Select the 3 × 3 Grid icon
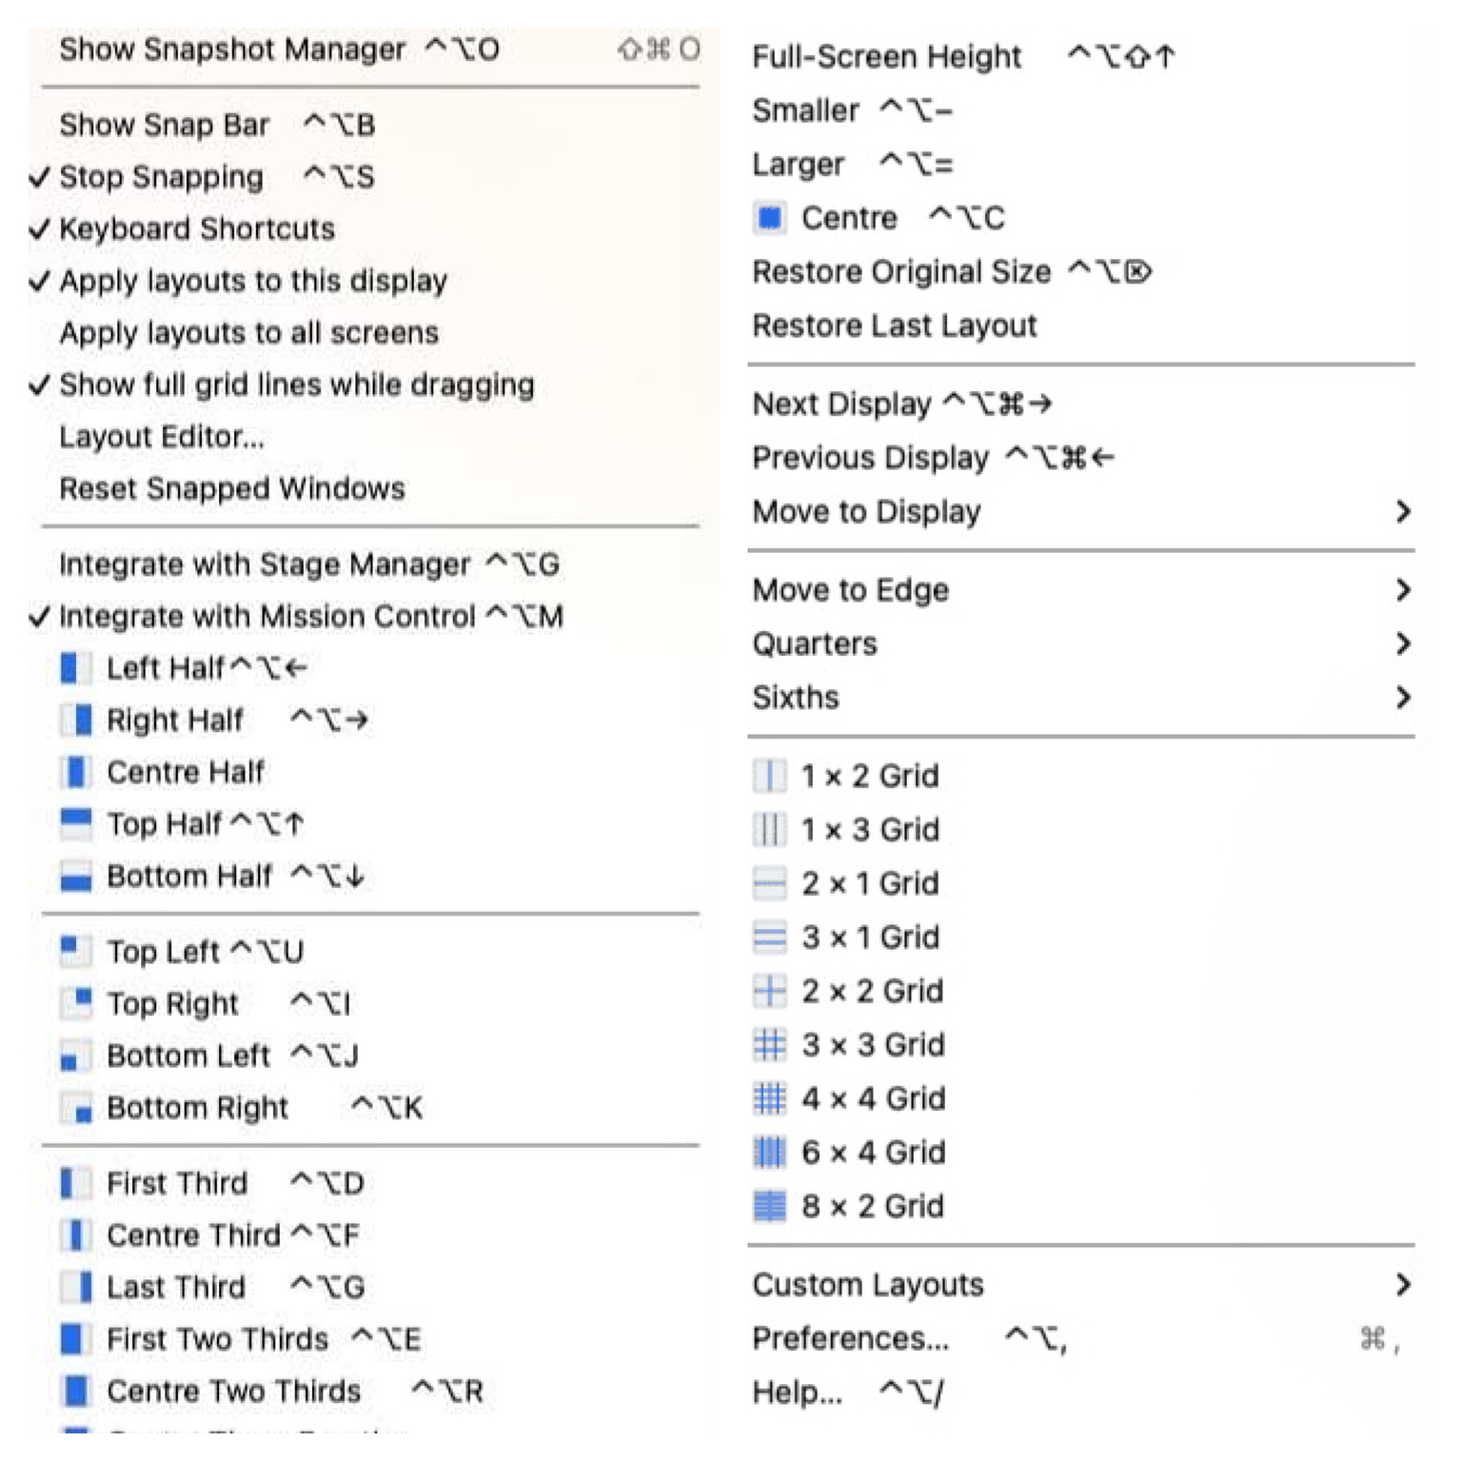This screenshot has height=1462, width=1462. point(769,1045)
